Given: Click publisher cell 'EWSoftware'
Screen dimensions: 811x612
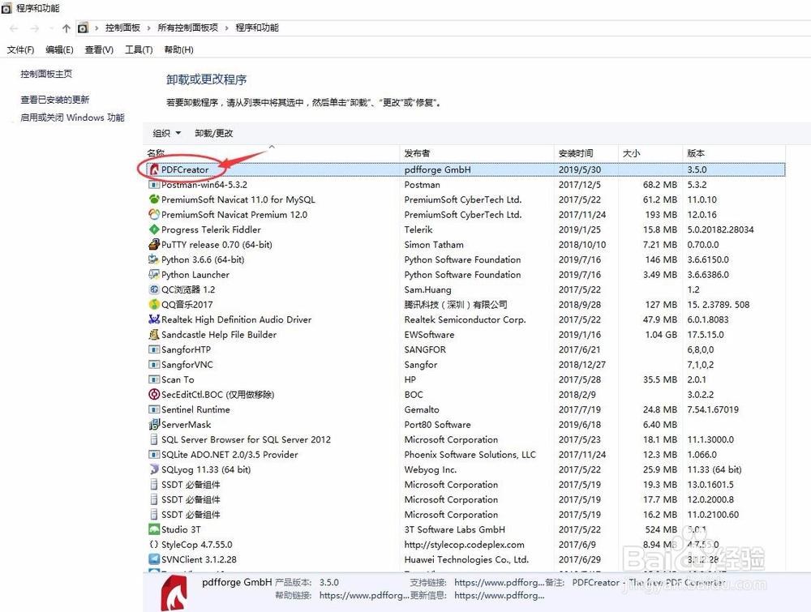Looking at the screenshot, I should click(429, 335).
